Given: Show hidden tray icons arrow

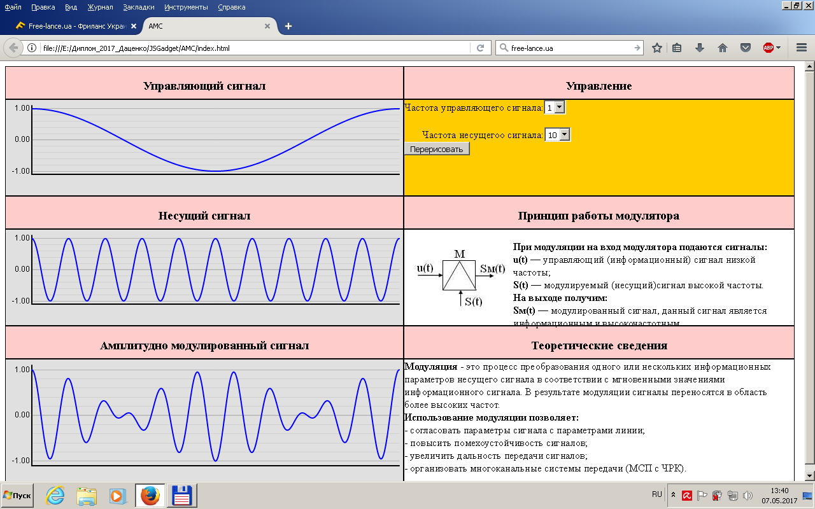Looking at the screenshot, I should (x=673, y=494).
